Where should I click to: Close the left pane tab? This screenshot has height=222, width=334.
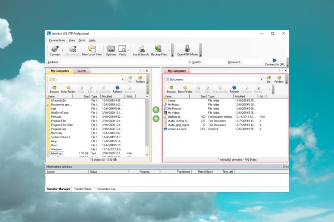coord(147,71)
